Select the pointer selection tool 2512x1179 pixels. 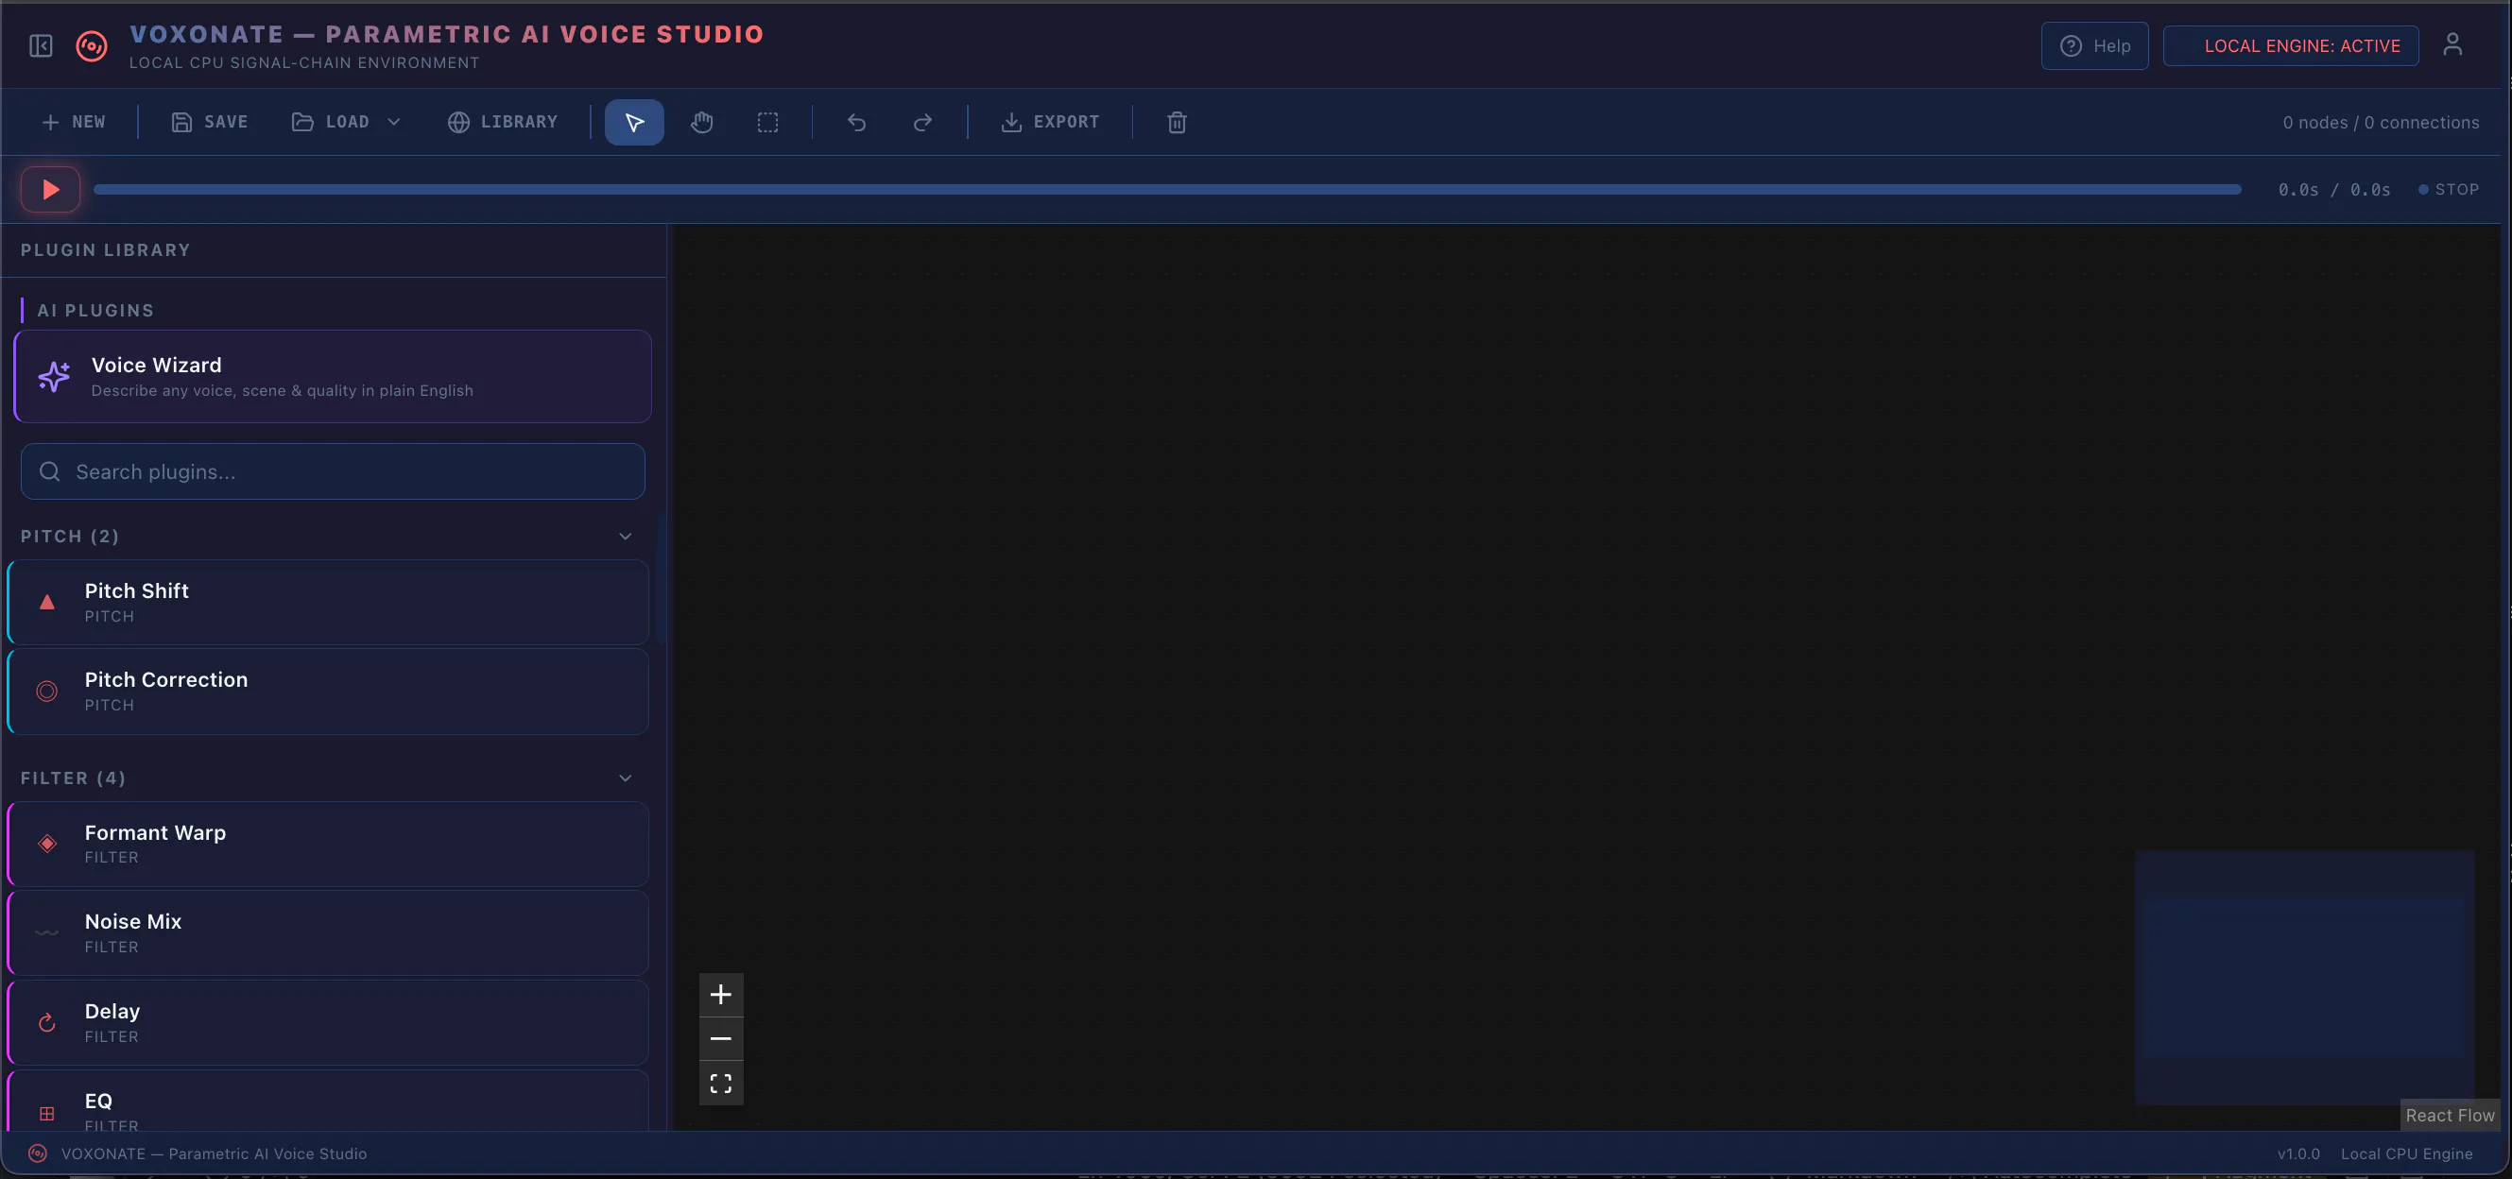[x=634, y=122]
